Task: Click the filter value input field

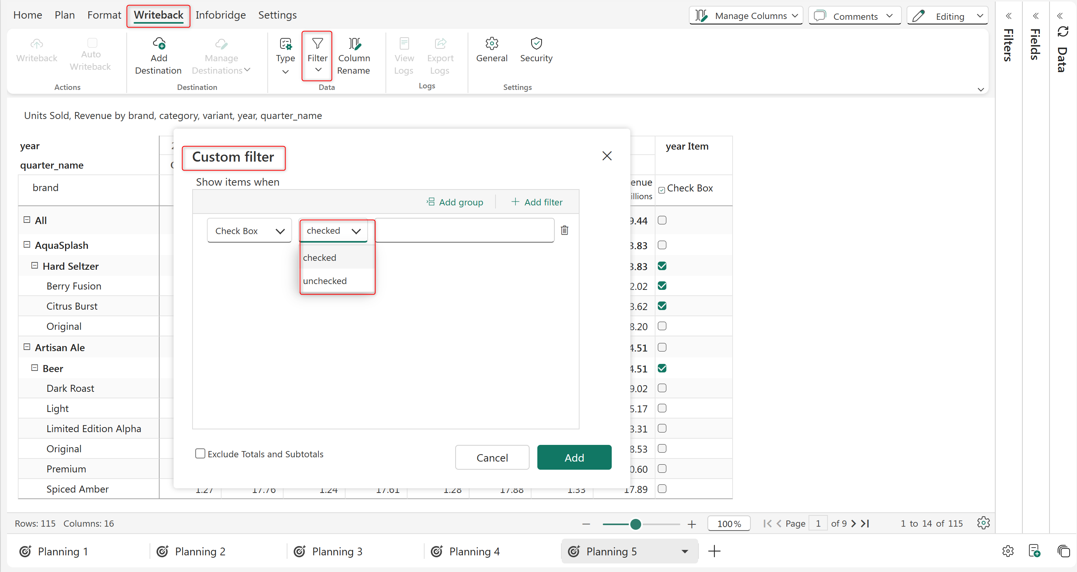Action: click(x=464, y=230)
